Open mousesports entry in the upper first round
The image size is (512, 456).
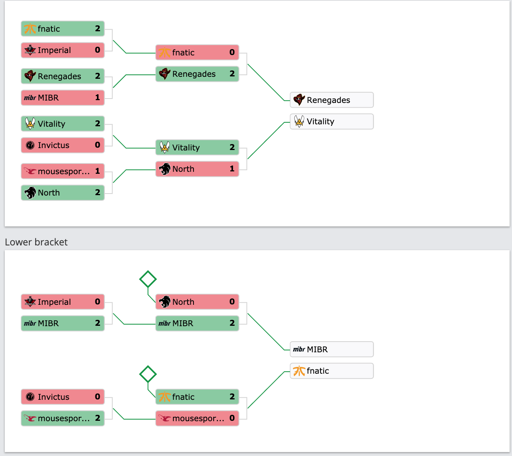click(x=63, y=171)
